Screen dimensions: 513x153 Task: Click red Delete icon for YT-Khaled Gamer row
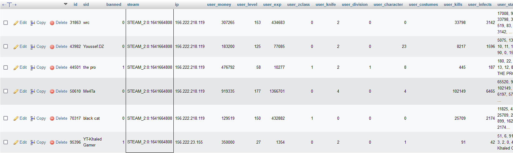click(52, 142)
